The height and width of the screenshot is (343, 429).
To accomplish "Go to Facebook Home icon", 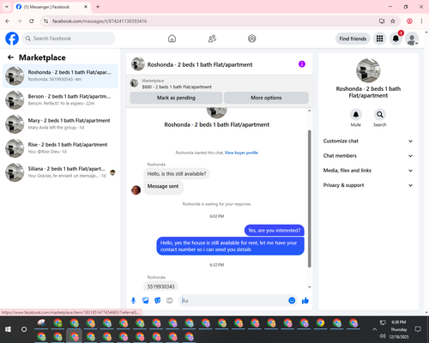I will coord(172,39).
